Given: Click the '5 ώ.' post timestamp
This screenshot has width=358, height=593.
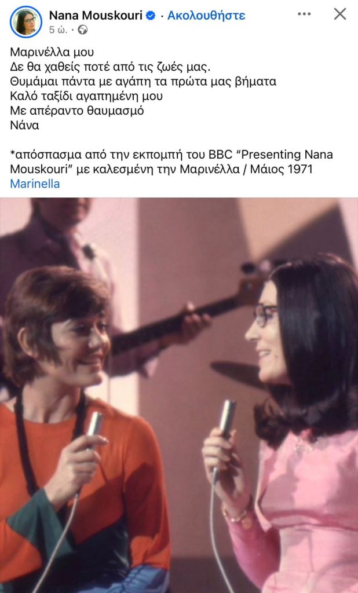Looking at the screenshot, I should (59, 30).
